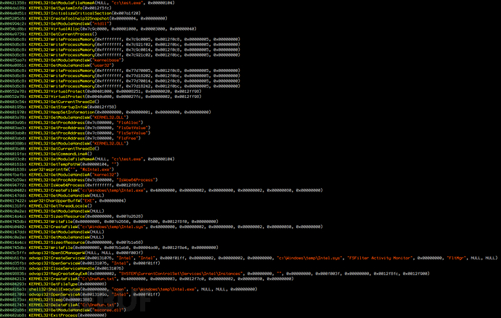This screenshot has height=318, width=501.
Task: Select the "open" verb string
Action: pyautogui.click(x=119, y=289)
